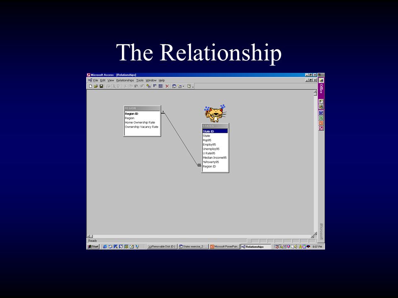The image size is (398, 298).
Task: Click the Access icon in Office shortcut bar
Action: (x=321, y=128)
